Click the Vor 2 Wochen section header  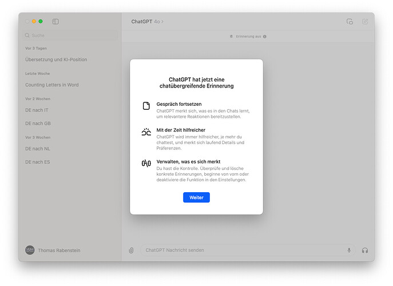click(x=38, y=99)
